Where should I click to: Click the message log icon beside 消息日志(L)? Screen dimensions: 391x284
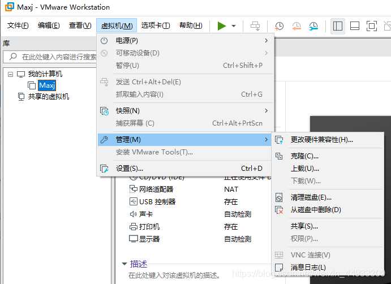pos(279,268)
